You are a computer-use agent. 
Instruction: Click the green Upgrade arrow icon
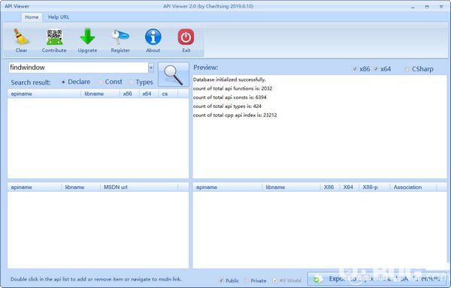pos(87,37)
